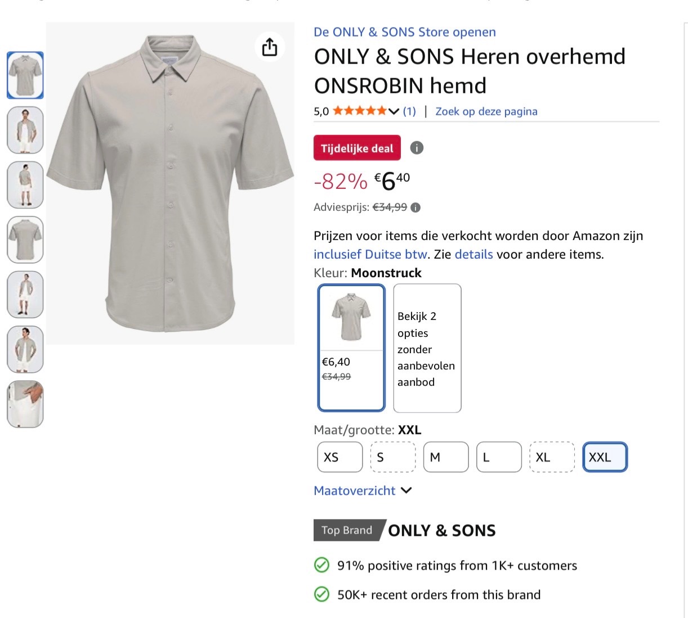Open the details link for other items
This screenshot has width=688, height=618.
point(473,254)
